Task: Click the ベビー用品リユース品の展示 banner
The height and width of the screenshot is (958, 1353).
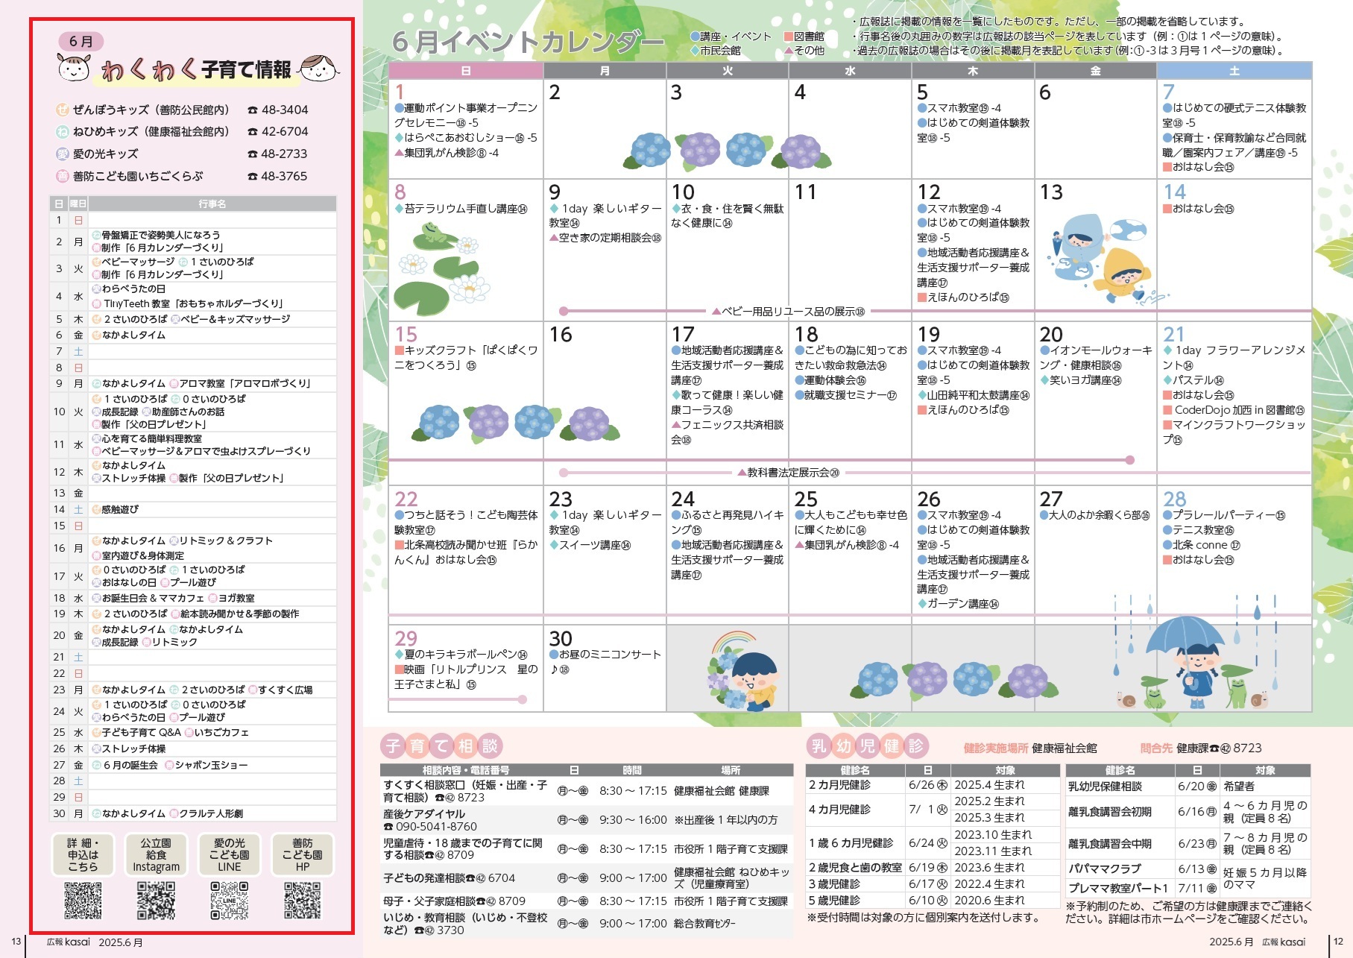Action: pyautogui.click(x=788, y=312)
